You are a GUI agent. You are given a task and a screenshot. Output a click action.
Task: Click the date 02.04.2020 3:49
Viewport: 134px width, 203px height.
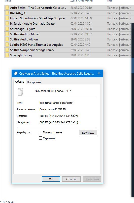80,13
